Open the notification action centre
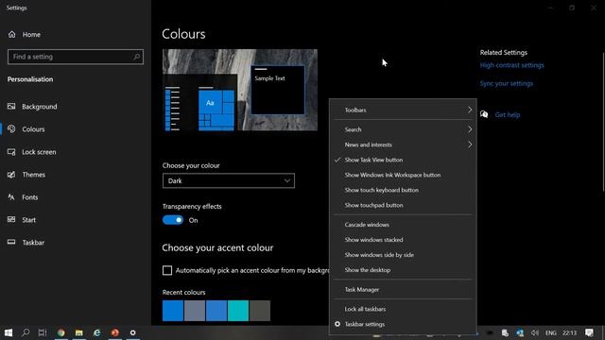 click(x=589, y=332)
